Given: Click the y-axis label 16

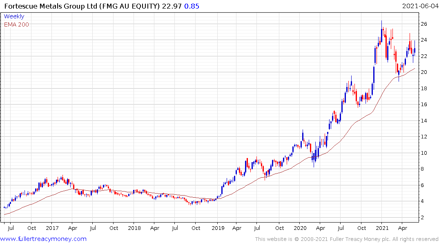Looking at the screenshot, I should (424, 104).
